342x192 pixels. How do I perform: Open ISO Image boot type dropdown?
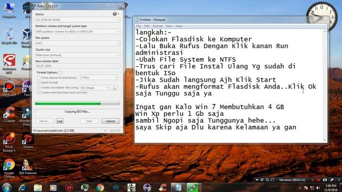click(94, 87)
